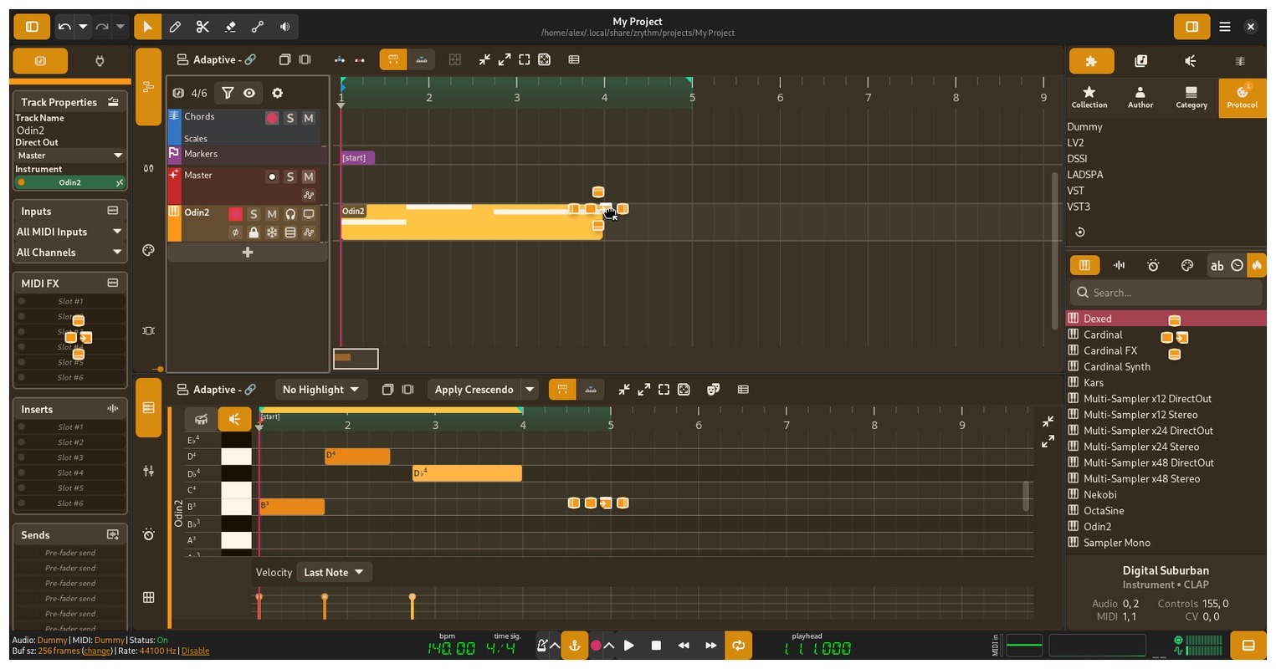Open the All Channels dropdown

[x=70, y=252]
